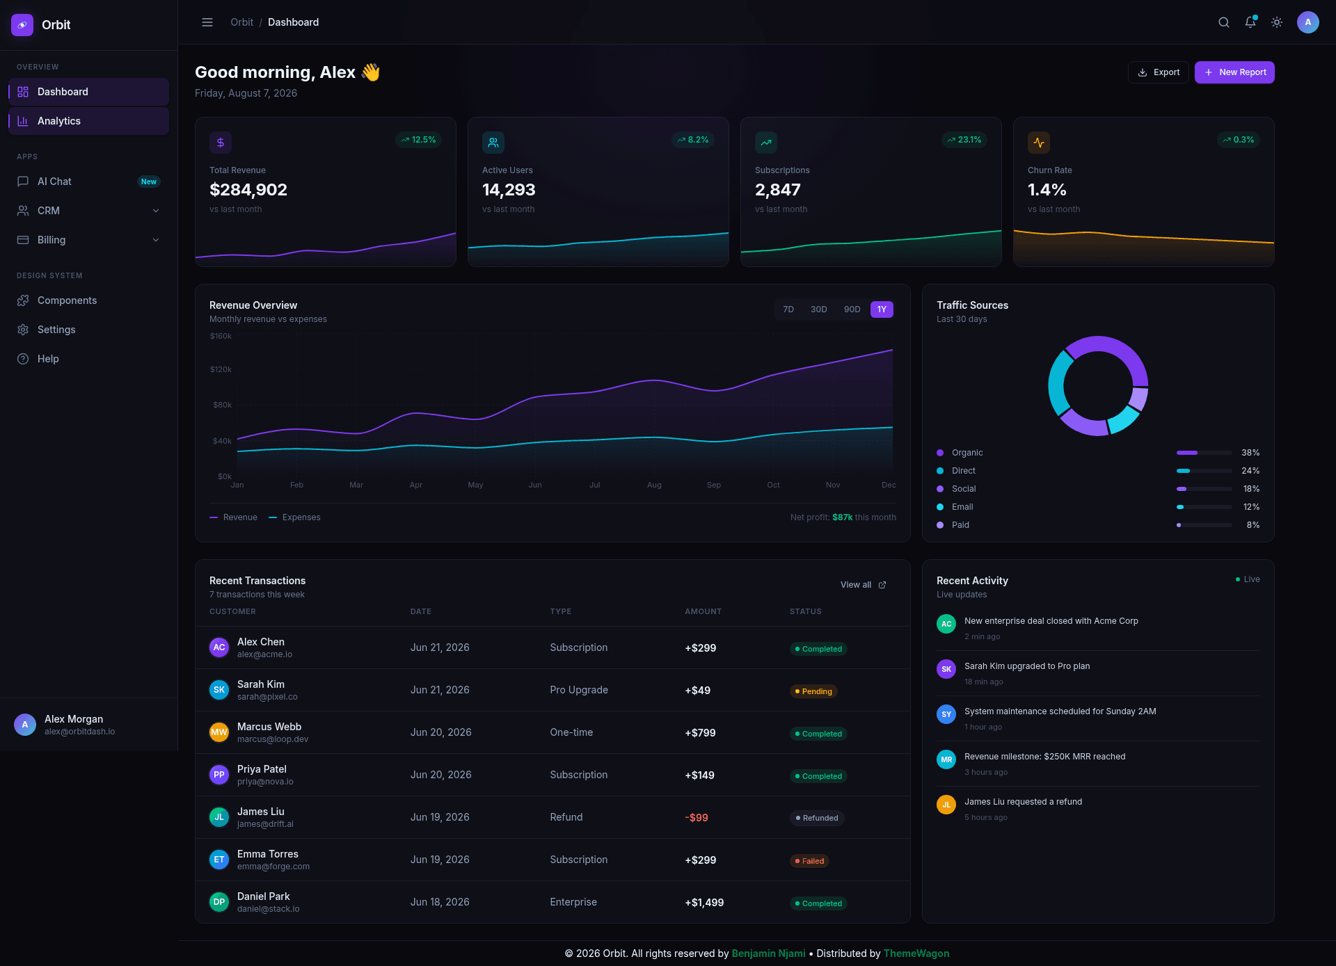The width and height of the screenshot is (1336, 966).
Task: Click the Total Revenue dollar icon
Action: [221, 143]
